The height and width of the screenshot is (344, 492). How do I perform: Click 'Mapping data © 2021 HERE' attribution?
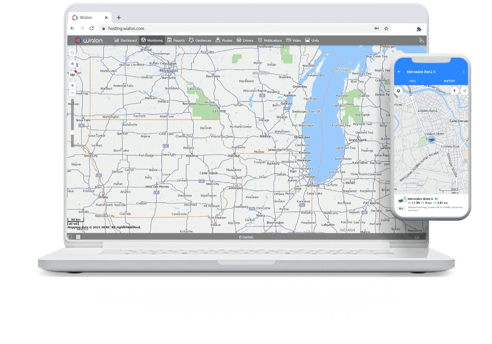point(104,227)
